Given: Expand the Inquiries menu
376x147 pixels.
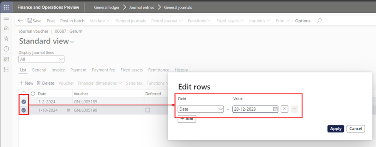Looking at the screenshot, I should 260,21.
